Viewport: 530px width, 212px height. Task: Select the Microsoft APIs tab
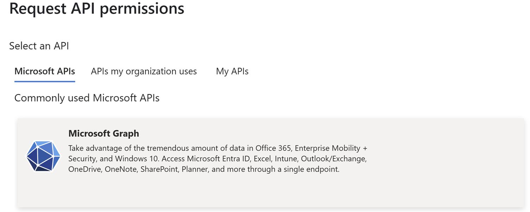click(44, 71)
